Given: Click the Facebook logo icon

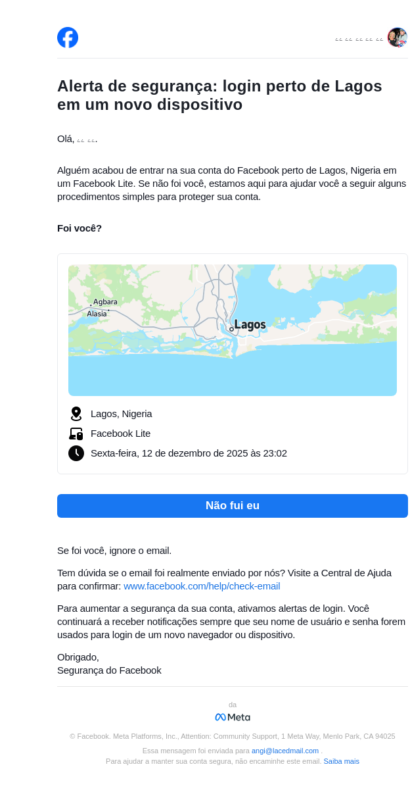Looking at the screenshot, I should pyautogui.click(x=68, y=37).
